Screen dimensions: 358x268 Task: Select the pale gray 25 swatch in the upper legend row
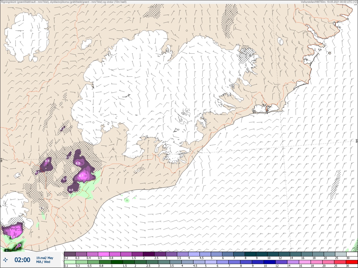pyautogui.click(x=341, y=254)
